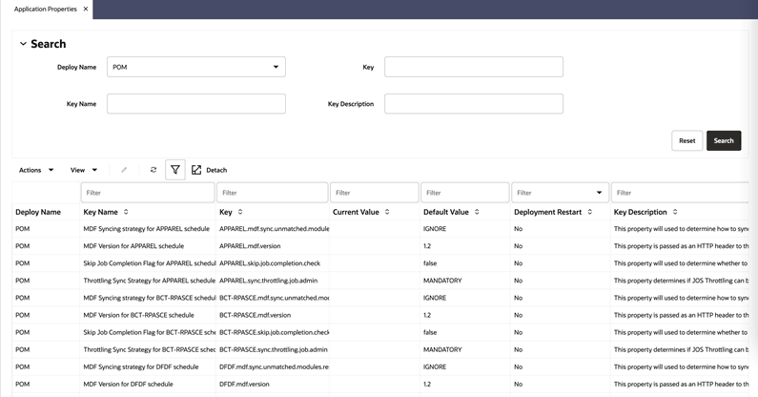Sort by Key Description column arrows

[x=675, y=212]
